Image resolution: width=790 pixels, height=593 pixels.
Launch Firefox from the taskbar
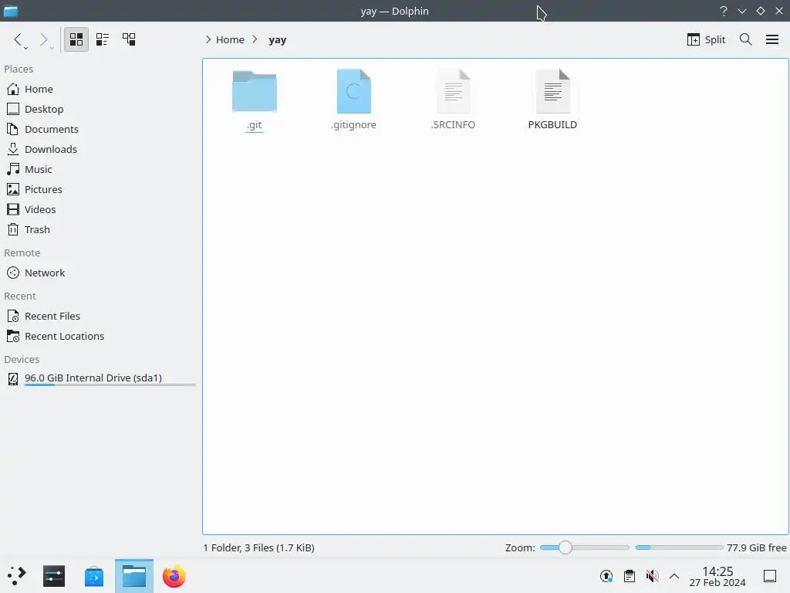point(174,576)
